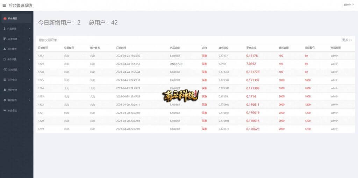Open the admin account dropdown

click(349, 5)
